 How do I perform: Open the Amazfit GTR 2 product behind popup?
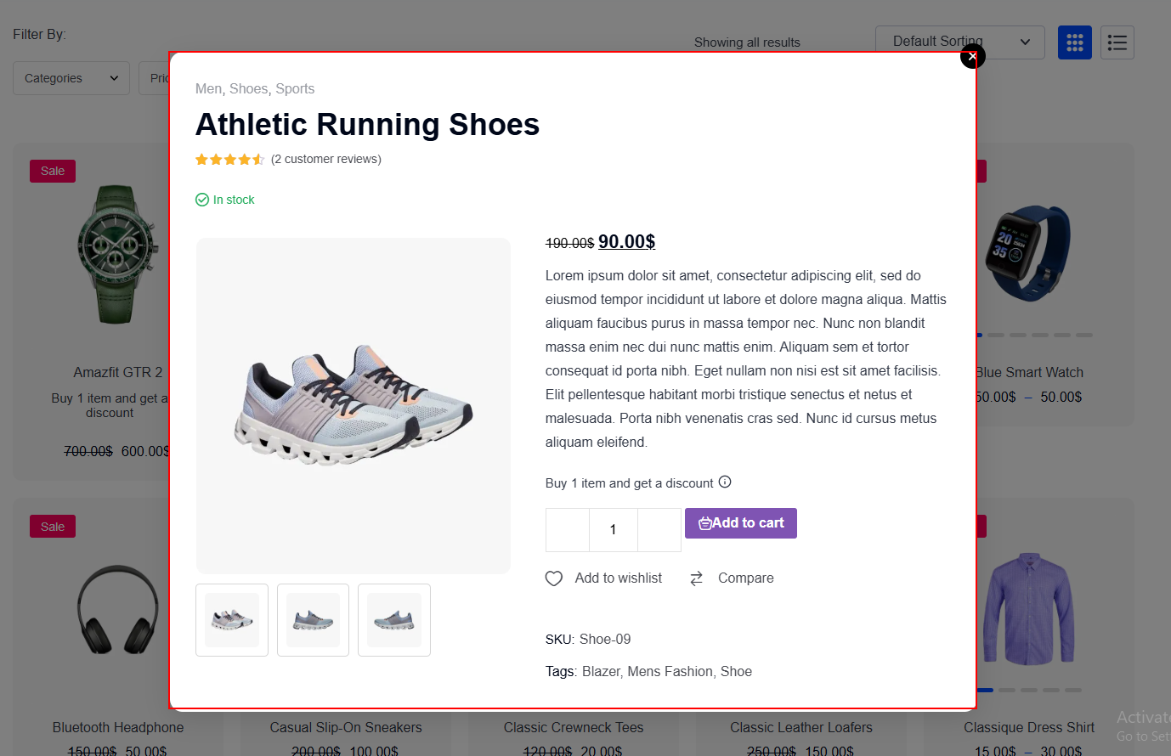[118, 372]
